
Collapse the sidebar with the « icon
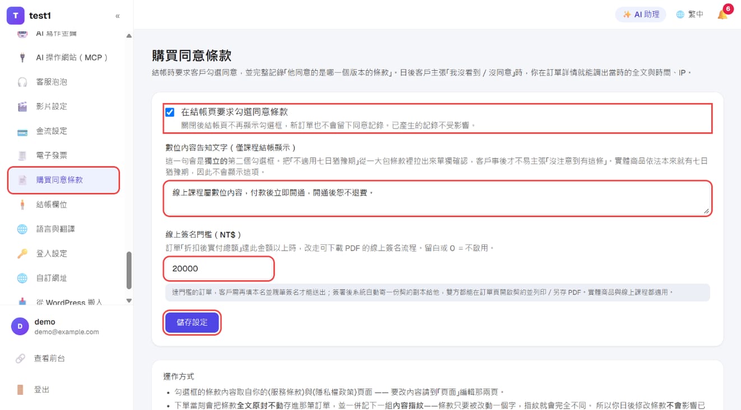118,16
